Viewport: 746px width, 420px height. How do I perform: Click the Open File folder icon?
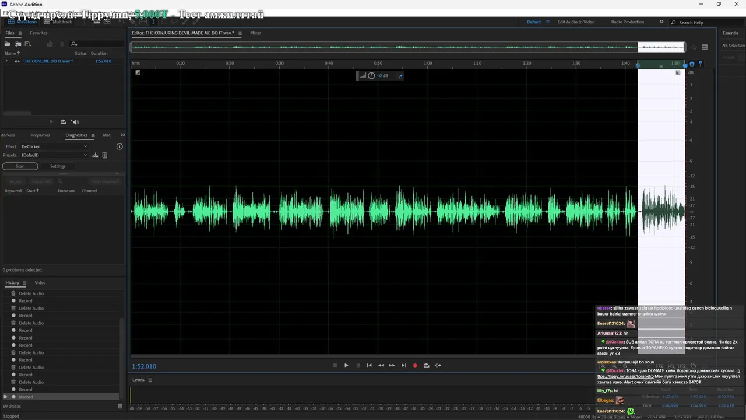coord(8,44)
